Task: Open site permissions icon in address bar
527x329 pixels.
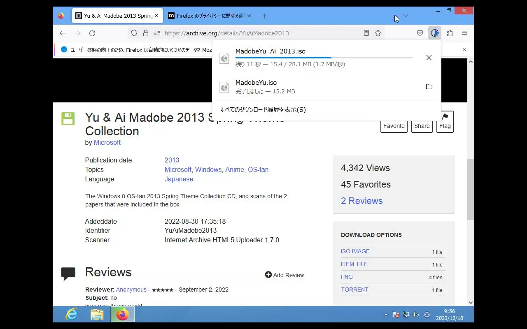Action: pyautogui.click(x=157, y=33)
